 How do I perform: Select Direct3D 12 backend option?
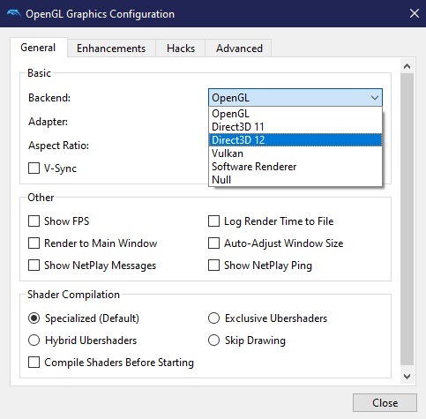tap(295, 140)
